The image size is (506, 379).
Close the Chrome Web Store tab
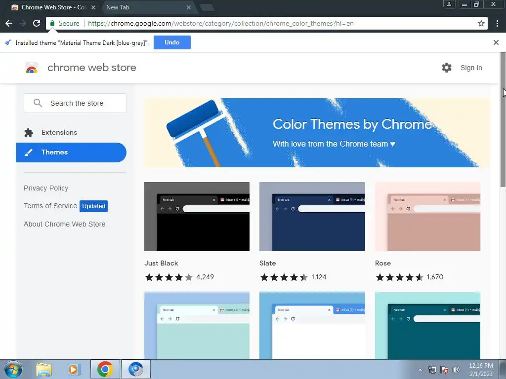tap(93, 7)
